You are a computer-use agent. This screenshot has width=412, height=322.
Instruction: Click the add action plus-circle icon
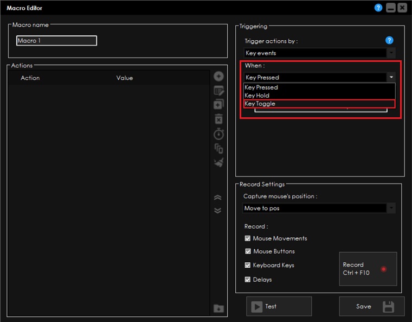[x=218, y=77]
